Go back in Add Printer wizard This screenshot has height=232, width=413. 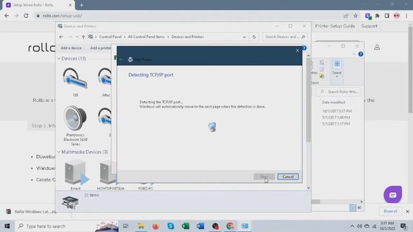click(121, 60)
